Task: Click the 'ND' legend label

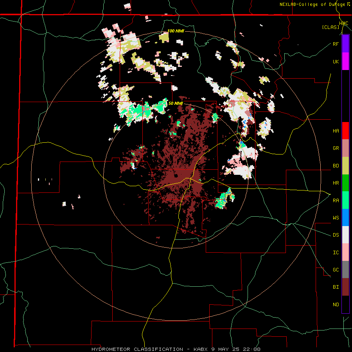Action: tap(336, 305)
